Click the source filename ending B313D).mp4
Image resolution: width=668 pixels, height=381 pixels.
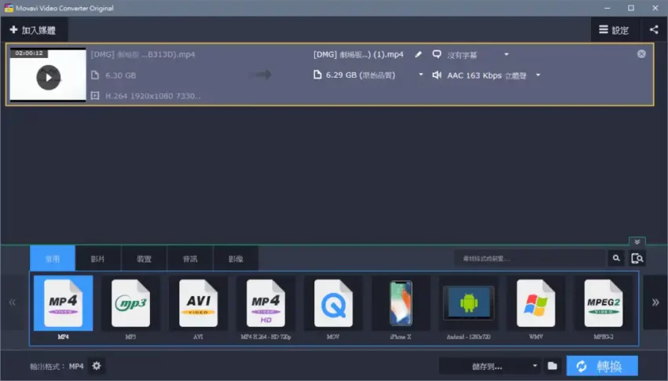pyautogui.click(x=143, y=54)
